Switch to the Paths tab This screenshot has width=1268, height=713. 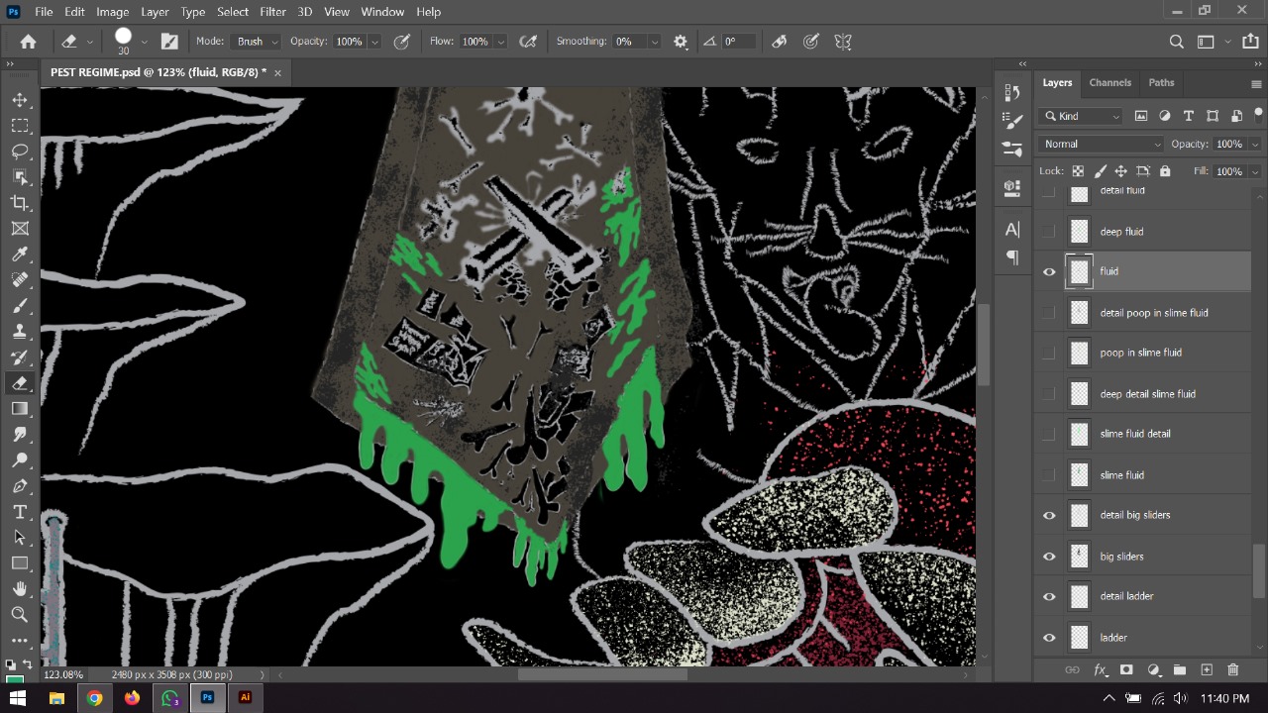pyautogui.click(x=1161, y=82)
